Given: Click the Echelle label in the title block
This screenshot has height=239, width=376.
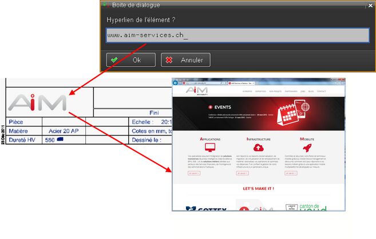Looking at the screenshot, I should (143, 122).
